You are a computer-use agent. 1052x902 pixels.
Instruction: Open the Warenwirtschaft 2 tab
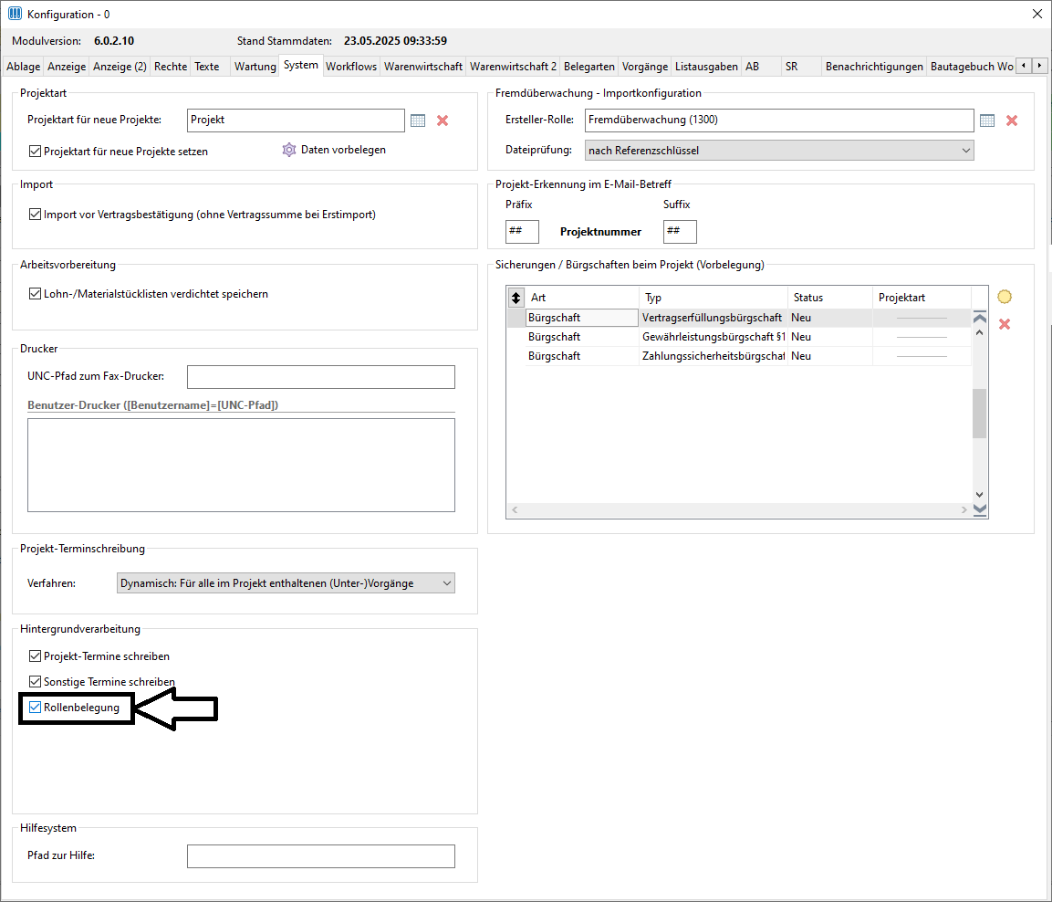point(514,67)
